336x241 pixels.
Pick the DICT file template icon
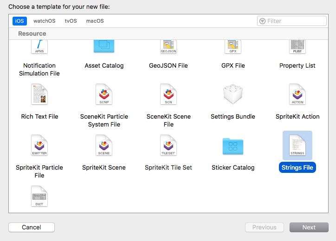point(39,196)
